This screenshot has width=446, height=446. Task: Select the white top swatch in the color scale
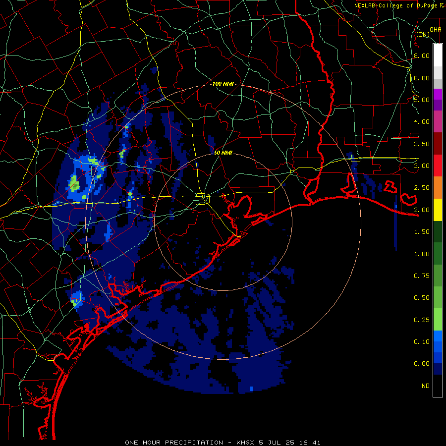[x=438, y=56]
